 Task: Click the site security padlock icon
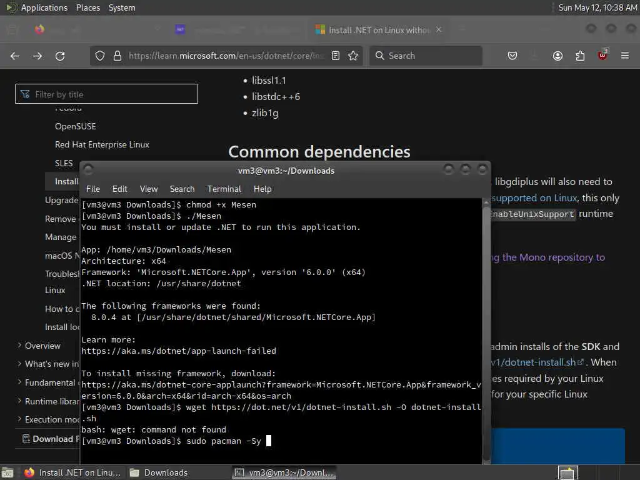click(117, 56)
